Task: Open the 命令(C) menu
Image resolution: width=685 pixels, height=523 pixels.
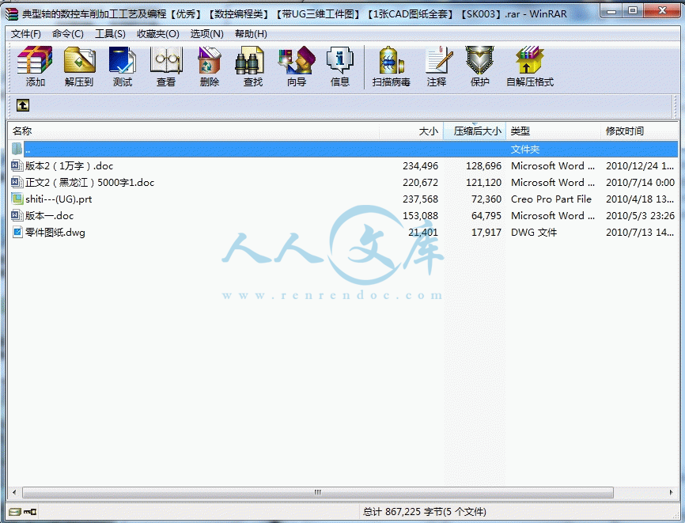Action: point(68,34)
